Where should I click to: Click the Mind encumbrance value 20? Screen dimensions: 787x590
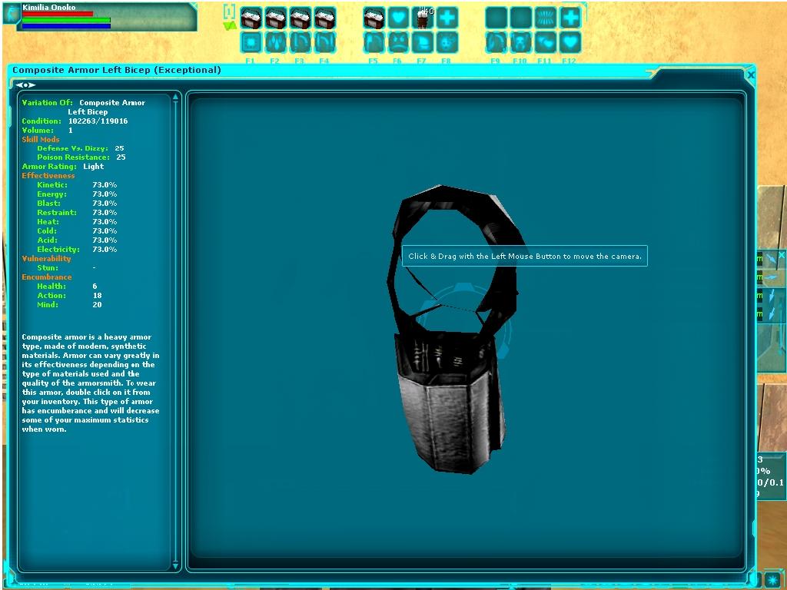tap(98, 304)
